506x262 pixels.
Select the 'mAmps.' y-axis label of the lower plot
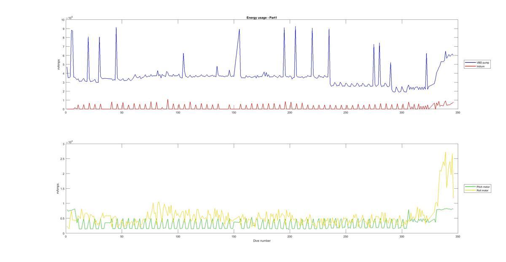pos(58,188)
